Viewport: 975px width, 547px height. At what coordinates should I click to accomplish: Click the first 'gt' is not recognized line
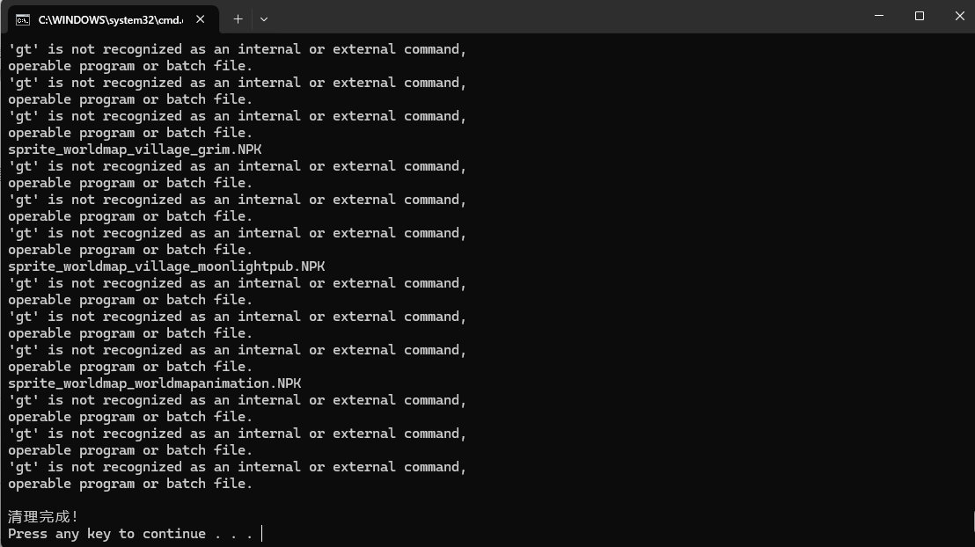pyautogui.click(x=238, y=49)
